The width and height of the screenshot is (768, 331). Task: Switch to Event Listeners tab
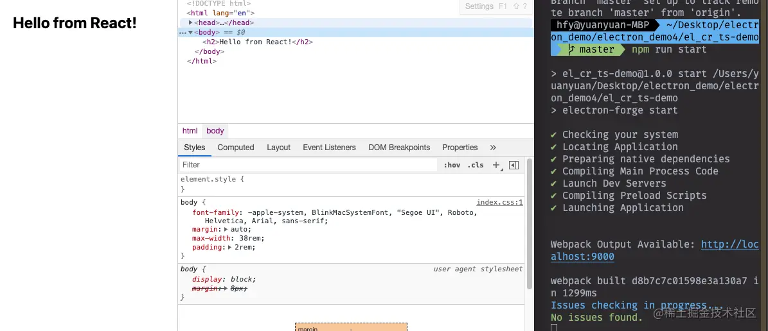pos(329,148)
